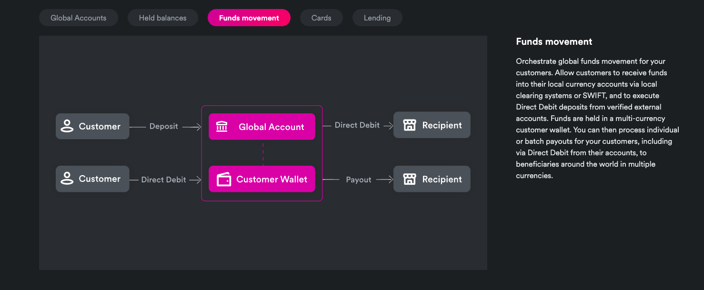Click the arrow right of the Payout label

pyautogui.click(x=384, y=180)
